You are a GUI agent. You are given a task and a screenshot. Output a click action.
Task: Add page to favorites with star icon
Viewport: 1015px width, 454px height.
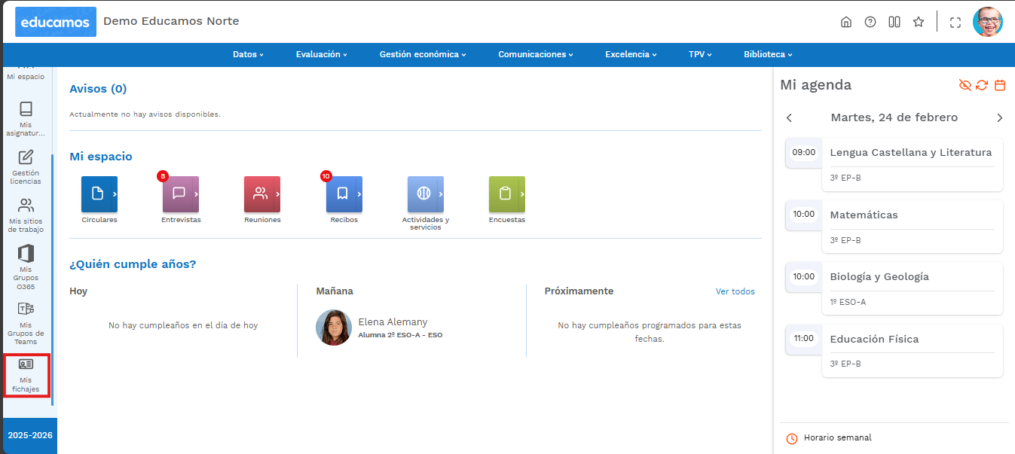pyautogui.click(x=919, y=22)
